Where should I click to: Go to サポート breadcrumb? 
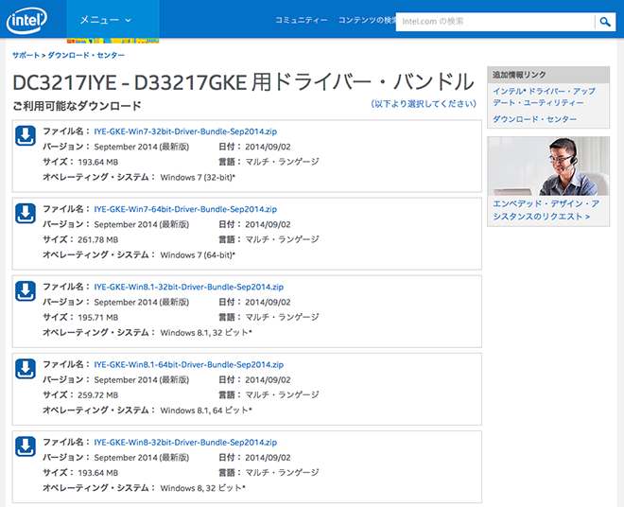click(x=26, y=56)
